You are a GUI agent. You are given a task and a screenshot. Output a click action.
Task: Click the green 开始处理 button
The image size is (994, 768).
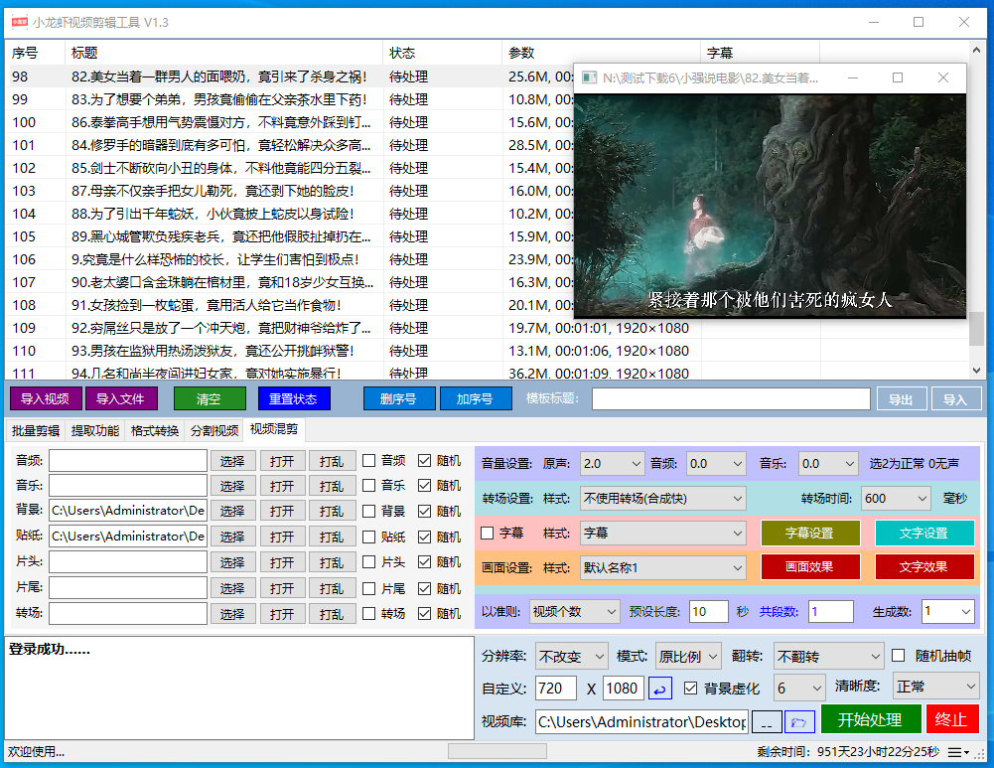pos(870,719)
